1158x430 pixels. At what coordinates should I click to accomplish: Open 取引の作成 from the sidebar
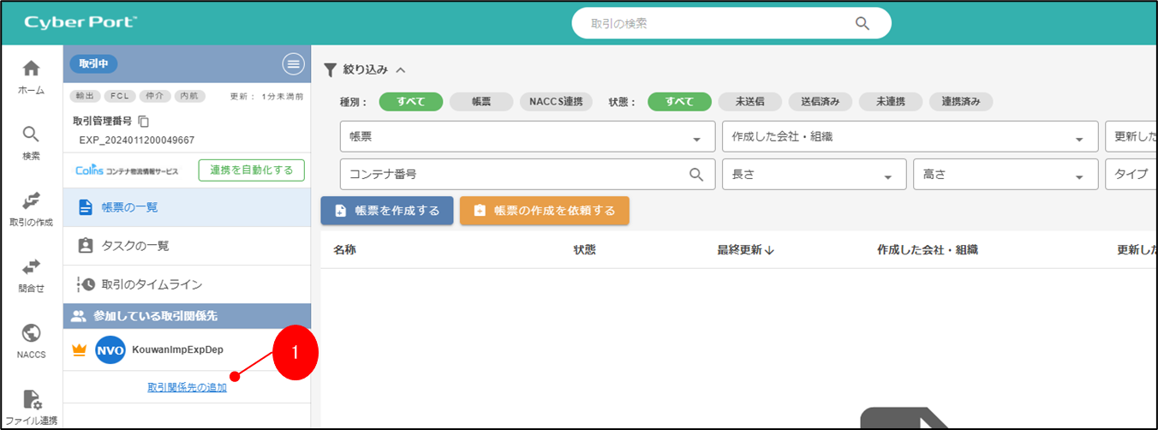31,200
